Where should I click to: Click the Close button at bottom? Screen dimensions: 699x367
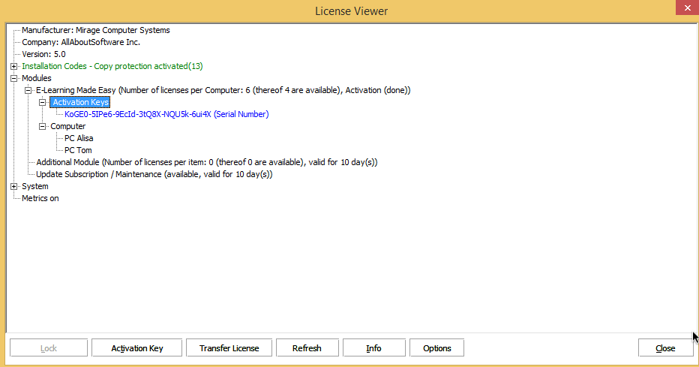click(x=665, y=348)
